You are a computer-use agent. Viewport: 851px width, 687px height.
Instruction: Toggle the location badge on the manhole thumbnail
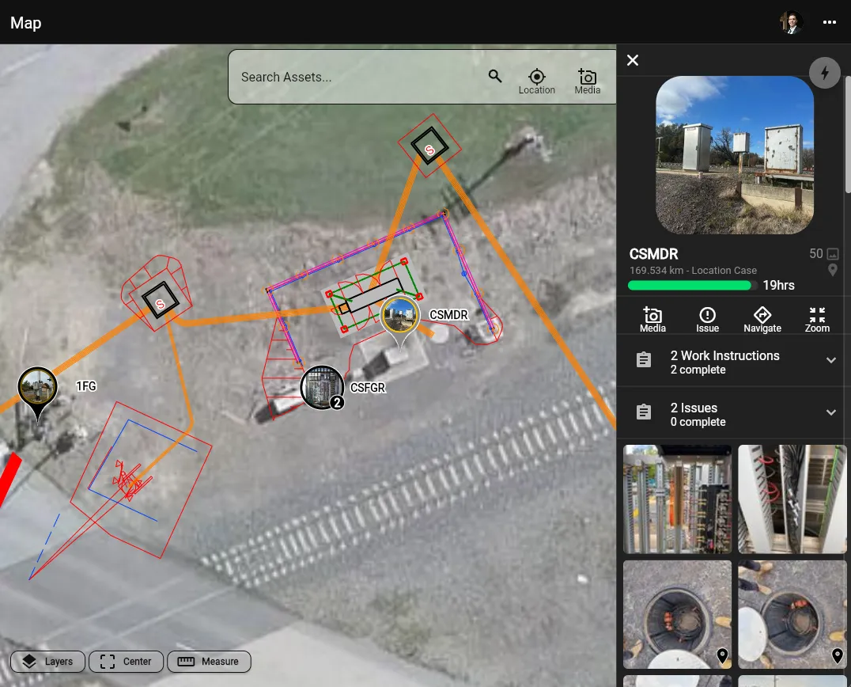tap(721, 655)
